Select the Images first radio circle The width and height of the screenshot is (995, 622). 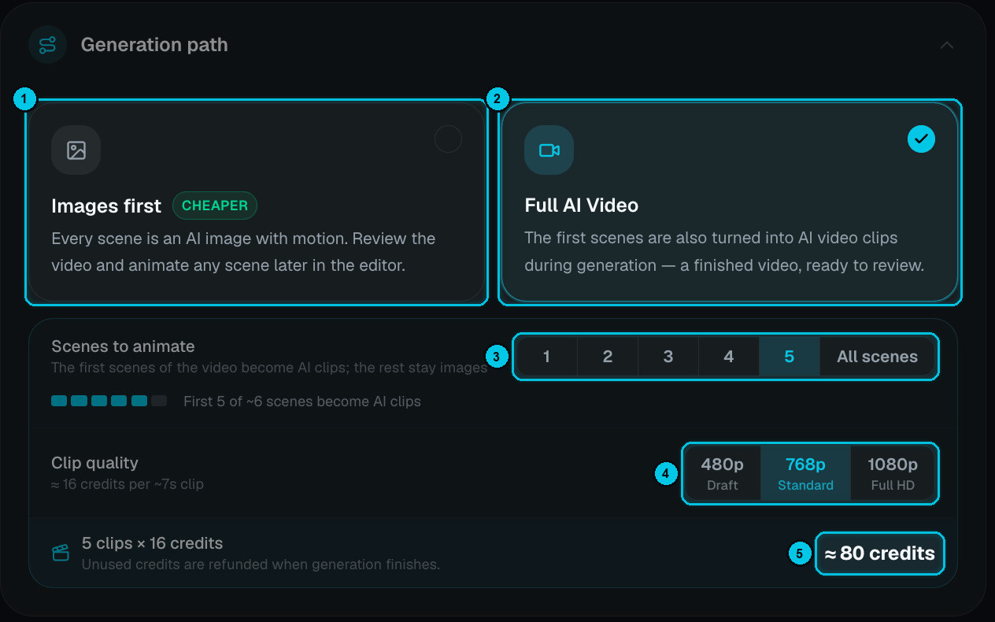(x=448, y=139)
